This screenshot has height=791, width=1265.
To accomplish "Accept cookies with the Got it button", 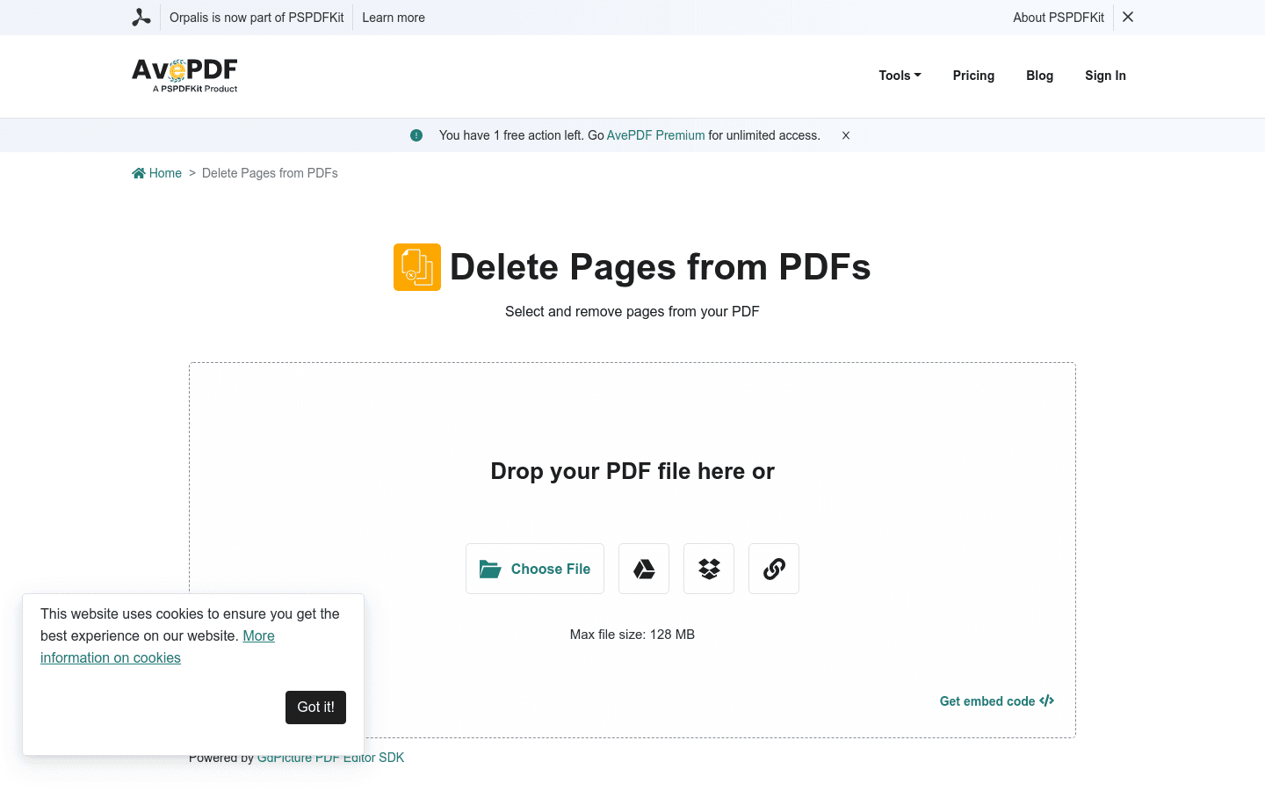I will [x=315, y=707].
